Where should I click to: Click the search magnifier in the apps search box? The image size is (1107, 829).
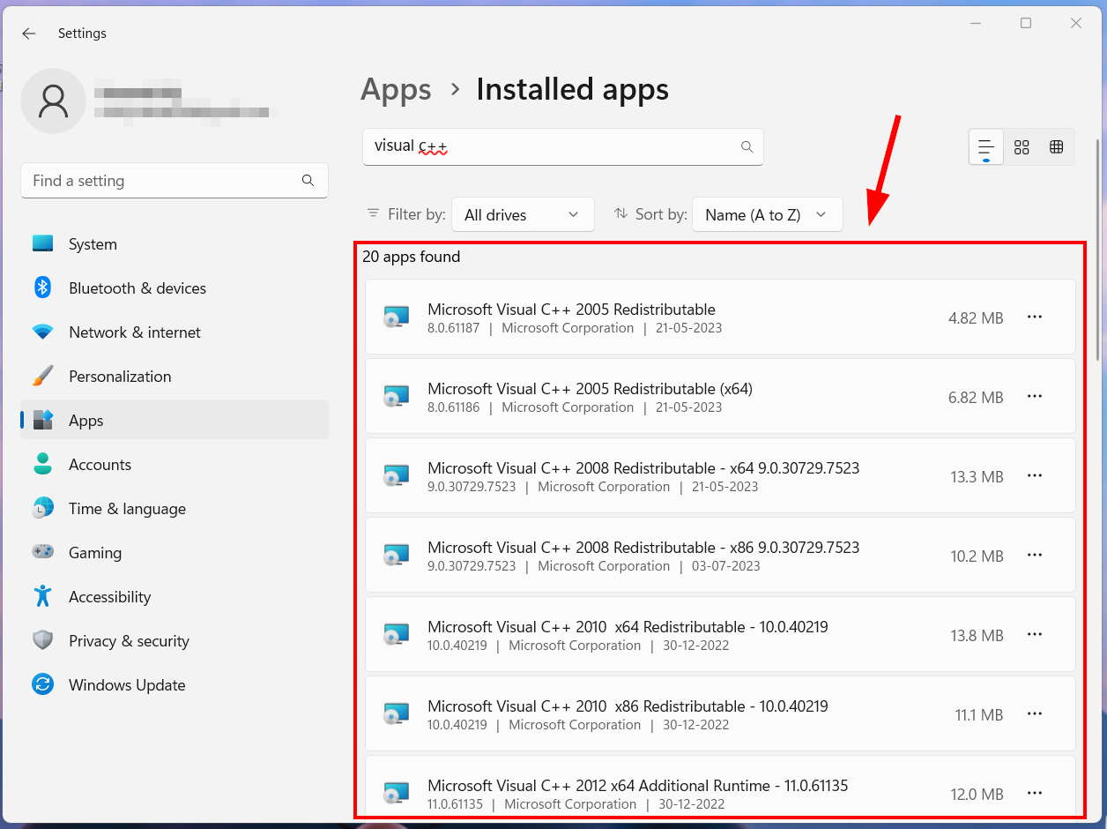pyautogui.click(x=747, y=147)
